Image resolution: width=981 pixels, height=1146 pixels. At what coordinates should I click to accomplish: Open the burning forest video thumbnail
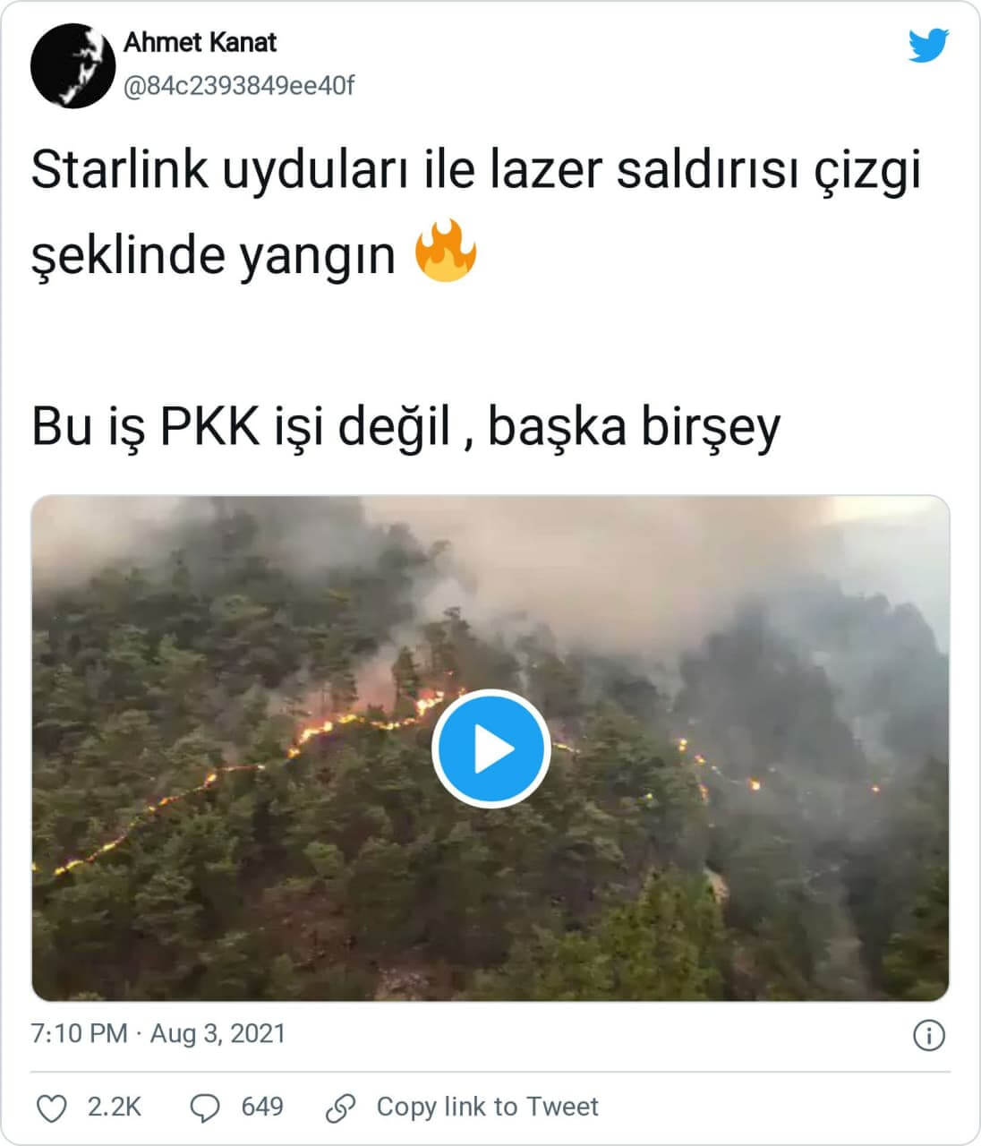click(490, 748)
